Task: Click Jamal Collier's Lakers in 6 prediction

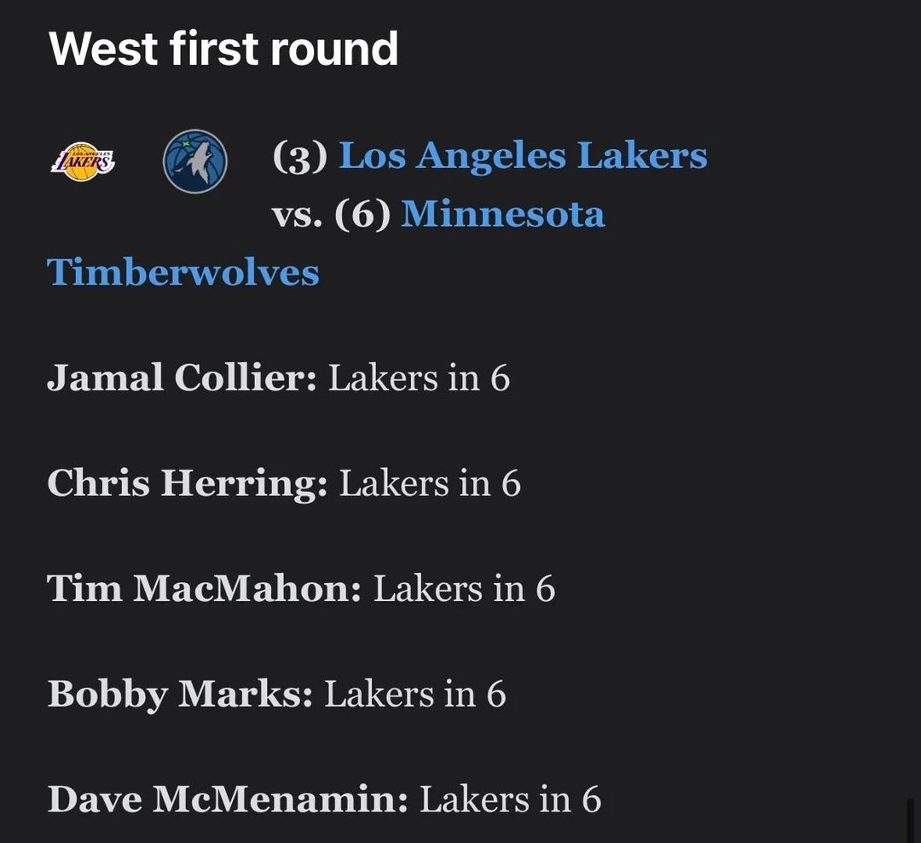Action: point(419,378)
